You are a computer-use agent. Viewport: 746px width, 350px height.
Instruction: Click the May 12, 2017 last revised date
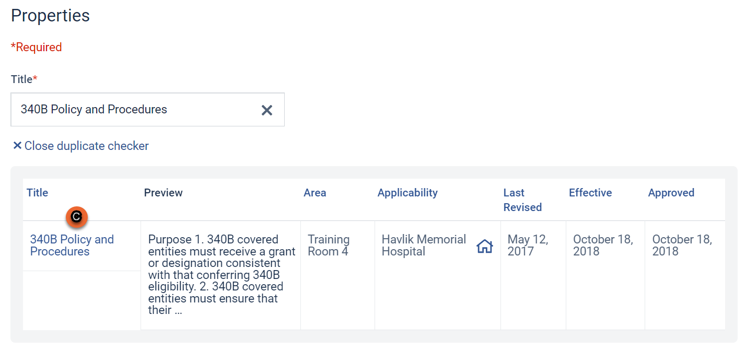528,245
